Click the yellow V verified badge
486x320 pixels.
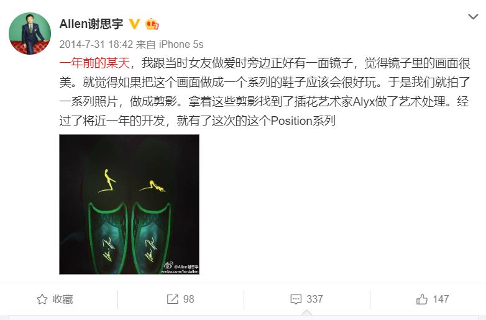134,24
